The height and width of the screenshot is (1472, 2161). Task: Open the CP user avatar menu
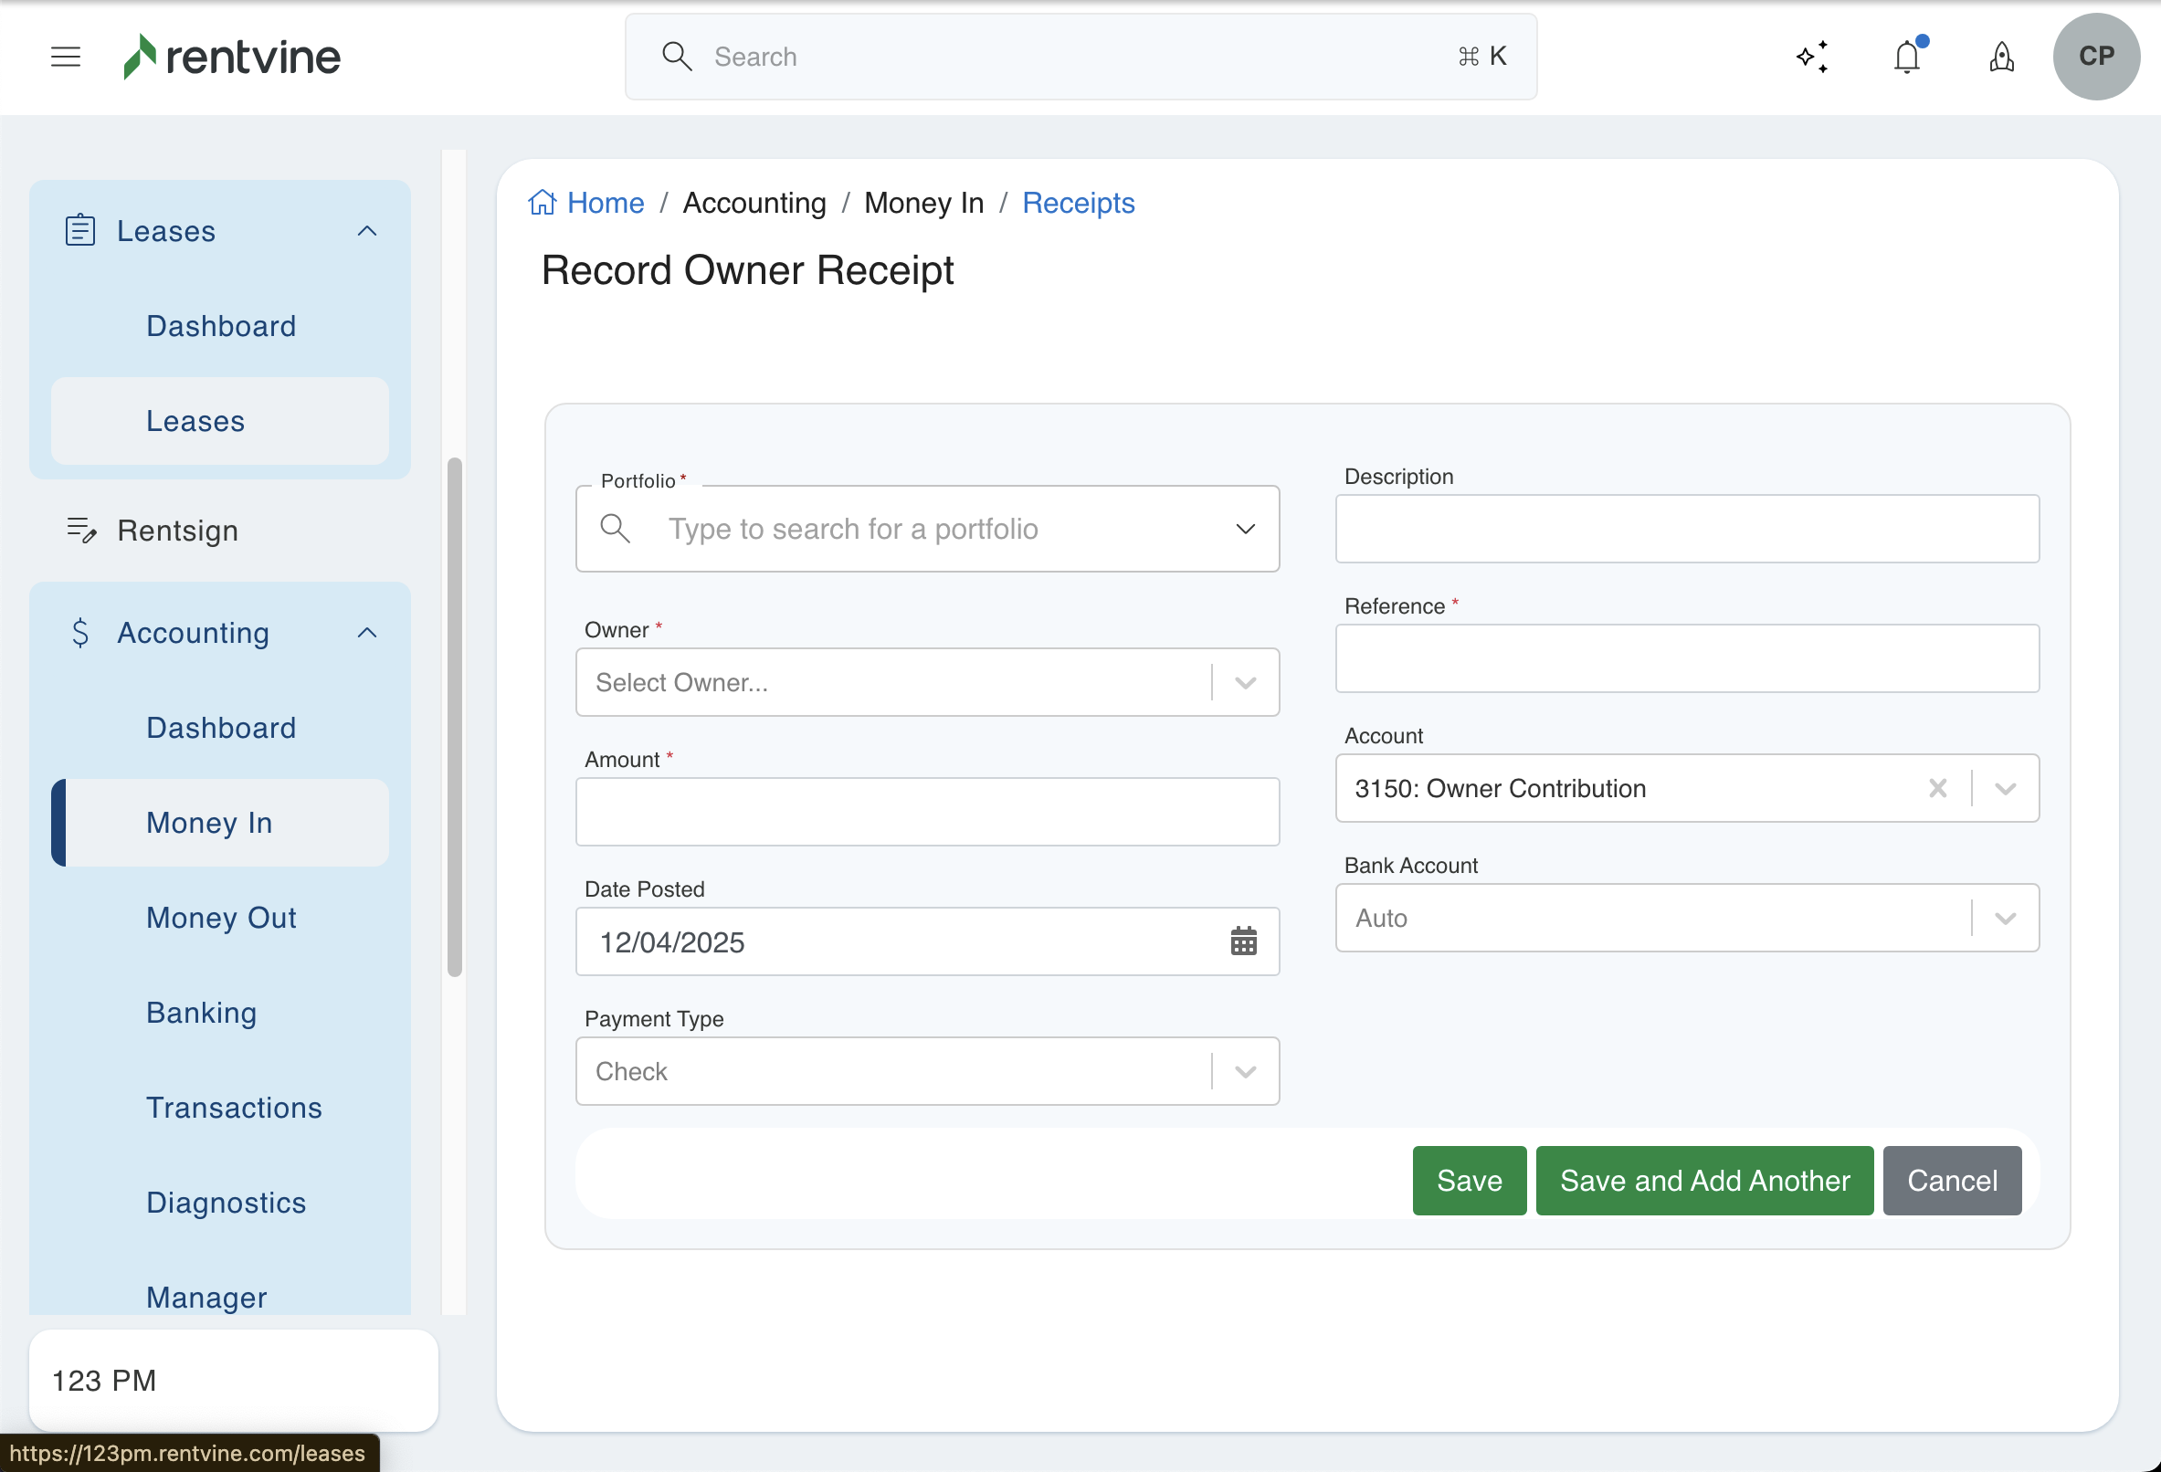[2096, 57]
